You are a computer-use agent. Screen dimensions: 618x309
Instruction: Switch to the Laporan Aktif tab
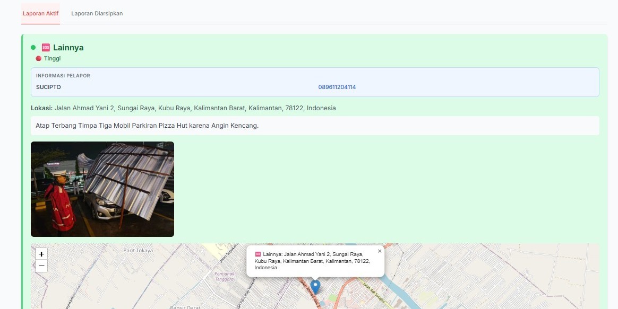click(x=40, y=13)
